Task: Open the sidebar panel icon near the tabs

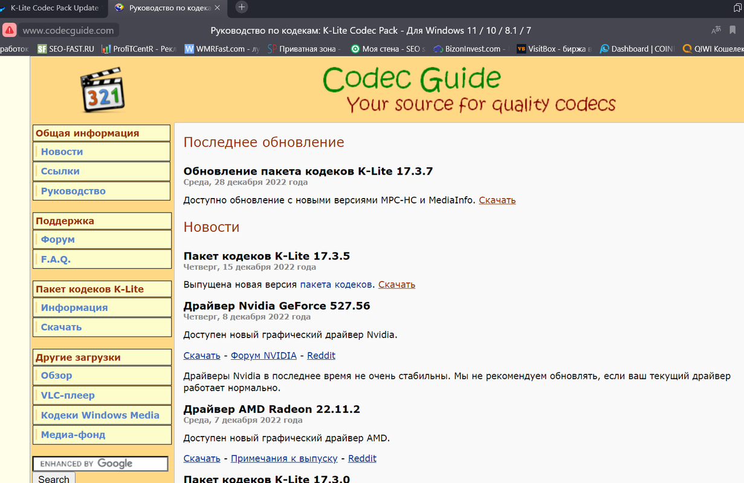Action: click(738, 8)
